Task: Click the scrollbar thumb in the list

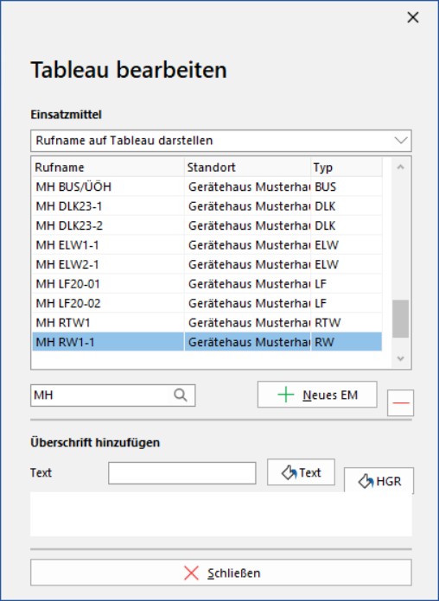Action: click(x=401, y=319)
